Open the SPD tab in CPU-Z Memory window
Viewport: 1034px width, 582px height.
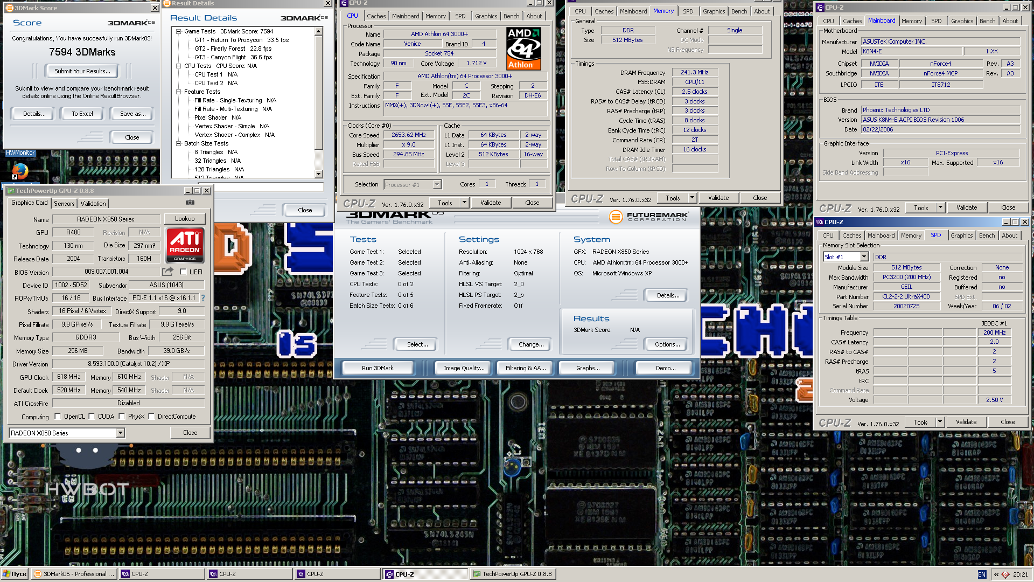coord(688,11)
